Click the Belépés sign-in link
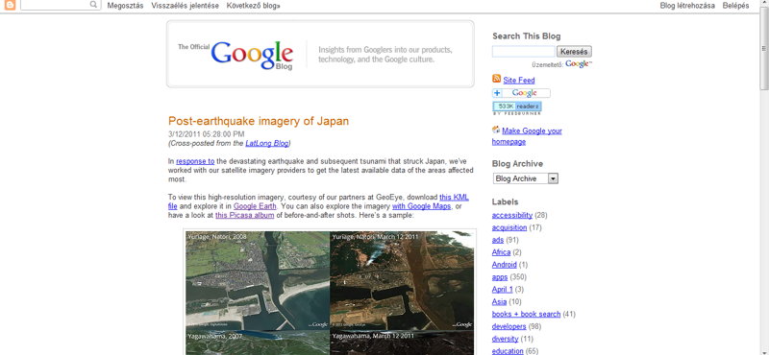The image size is (769, 355). (735, 6)
